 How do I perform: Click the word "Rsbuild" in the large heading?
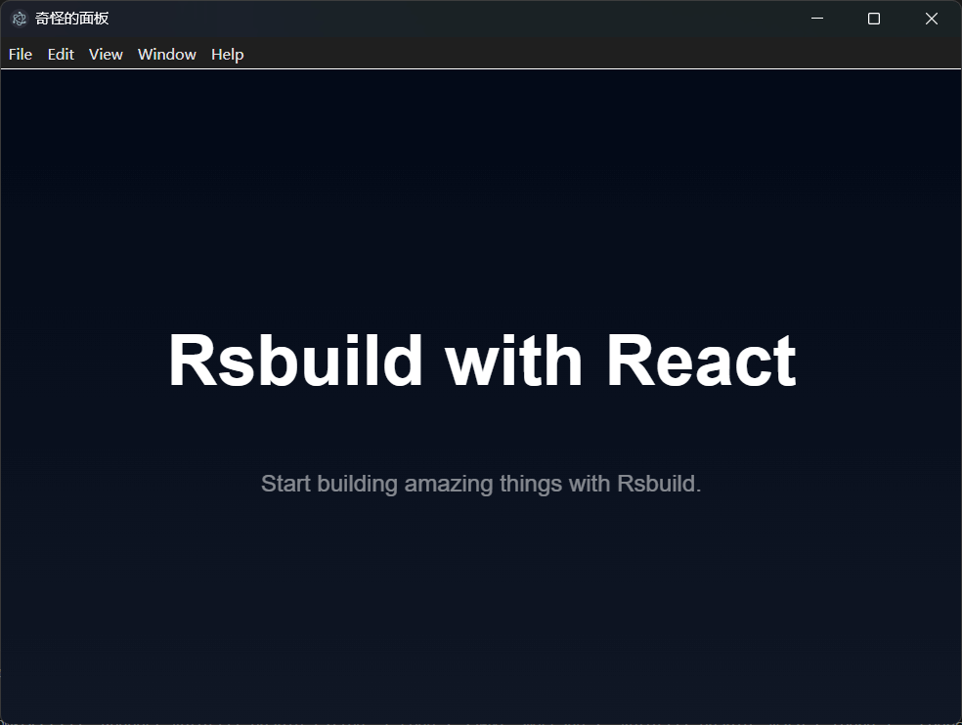coord(295,362)
